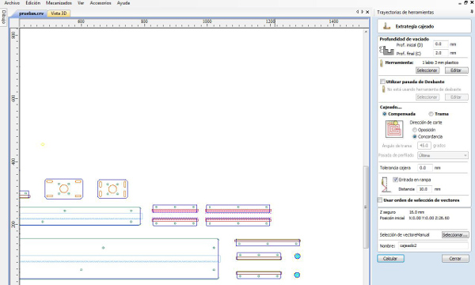Select the Trama radio button
This screenshot has width=475, height=285.
pos(431,114)
